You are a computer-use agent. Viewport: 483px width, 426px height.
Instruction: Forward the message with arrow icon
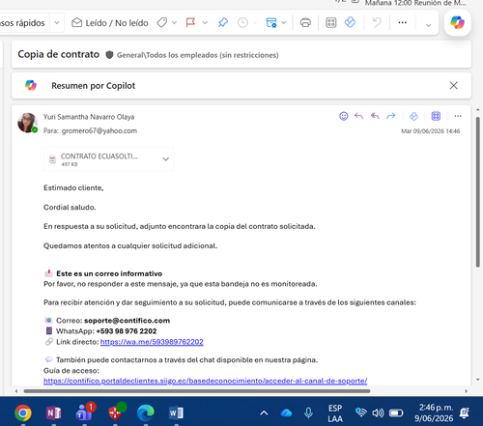pyautogui.click(x=390, y=116)
